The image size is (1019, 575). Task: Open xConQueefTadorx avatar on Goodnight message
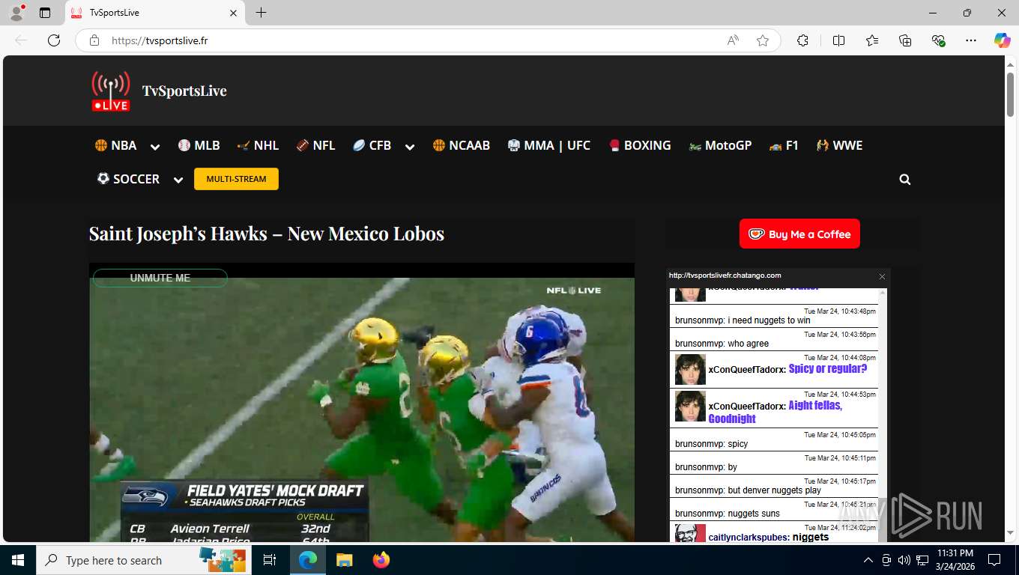690,406
